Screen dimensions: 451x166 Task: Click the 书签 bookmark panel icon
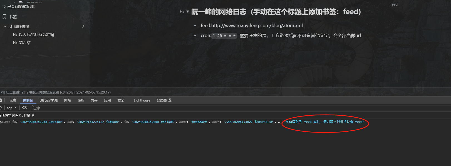(4, 17)
